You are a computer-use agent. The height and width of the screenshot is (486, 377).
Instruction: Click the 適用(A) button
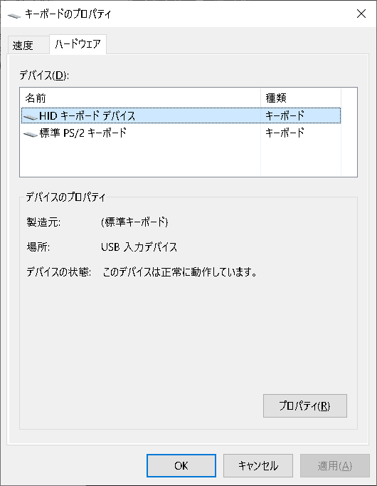point(334,465)
